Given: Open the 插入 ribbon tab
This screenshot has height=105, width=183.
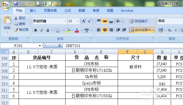Looking at the screenshot, I should pos(33,11).
